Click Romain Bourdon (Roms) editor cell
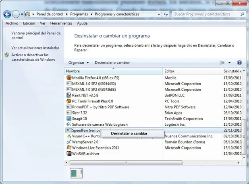The width and height of the screenshot is (249, 184). 185,142
